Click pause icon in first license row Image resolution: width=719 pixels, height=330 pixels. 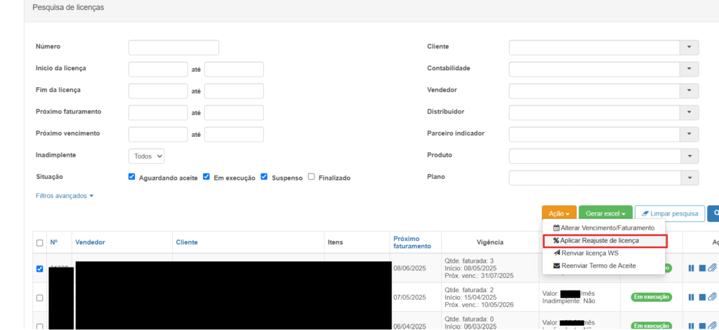point(691,268)
